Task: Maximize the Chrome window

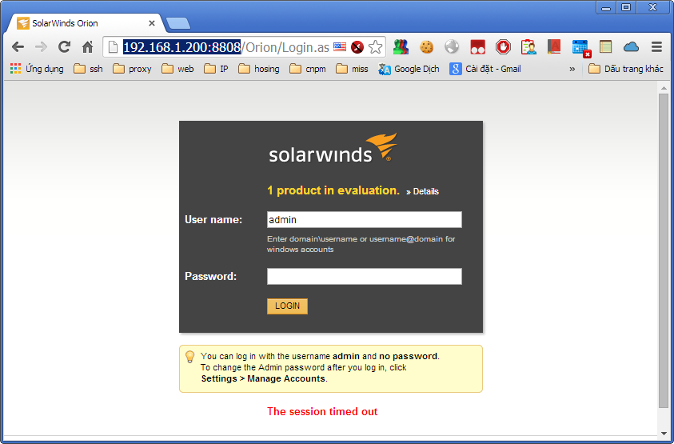Action: pos(626,7)
